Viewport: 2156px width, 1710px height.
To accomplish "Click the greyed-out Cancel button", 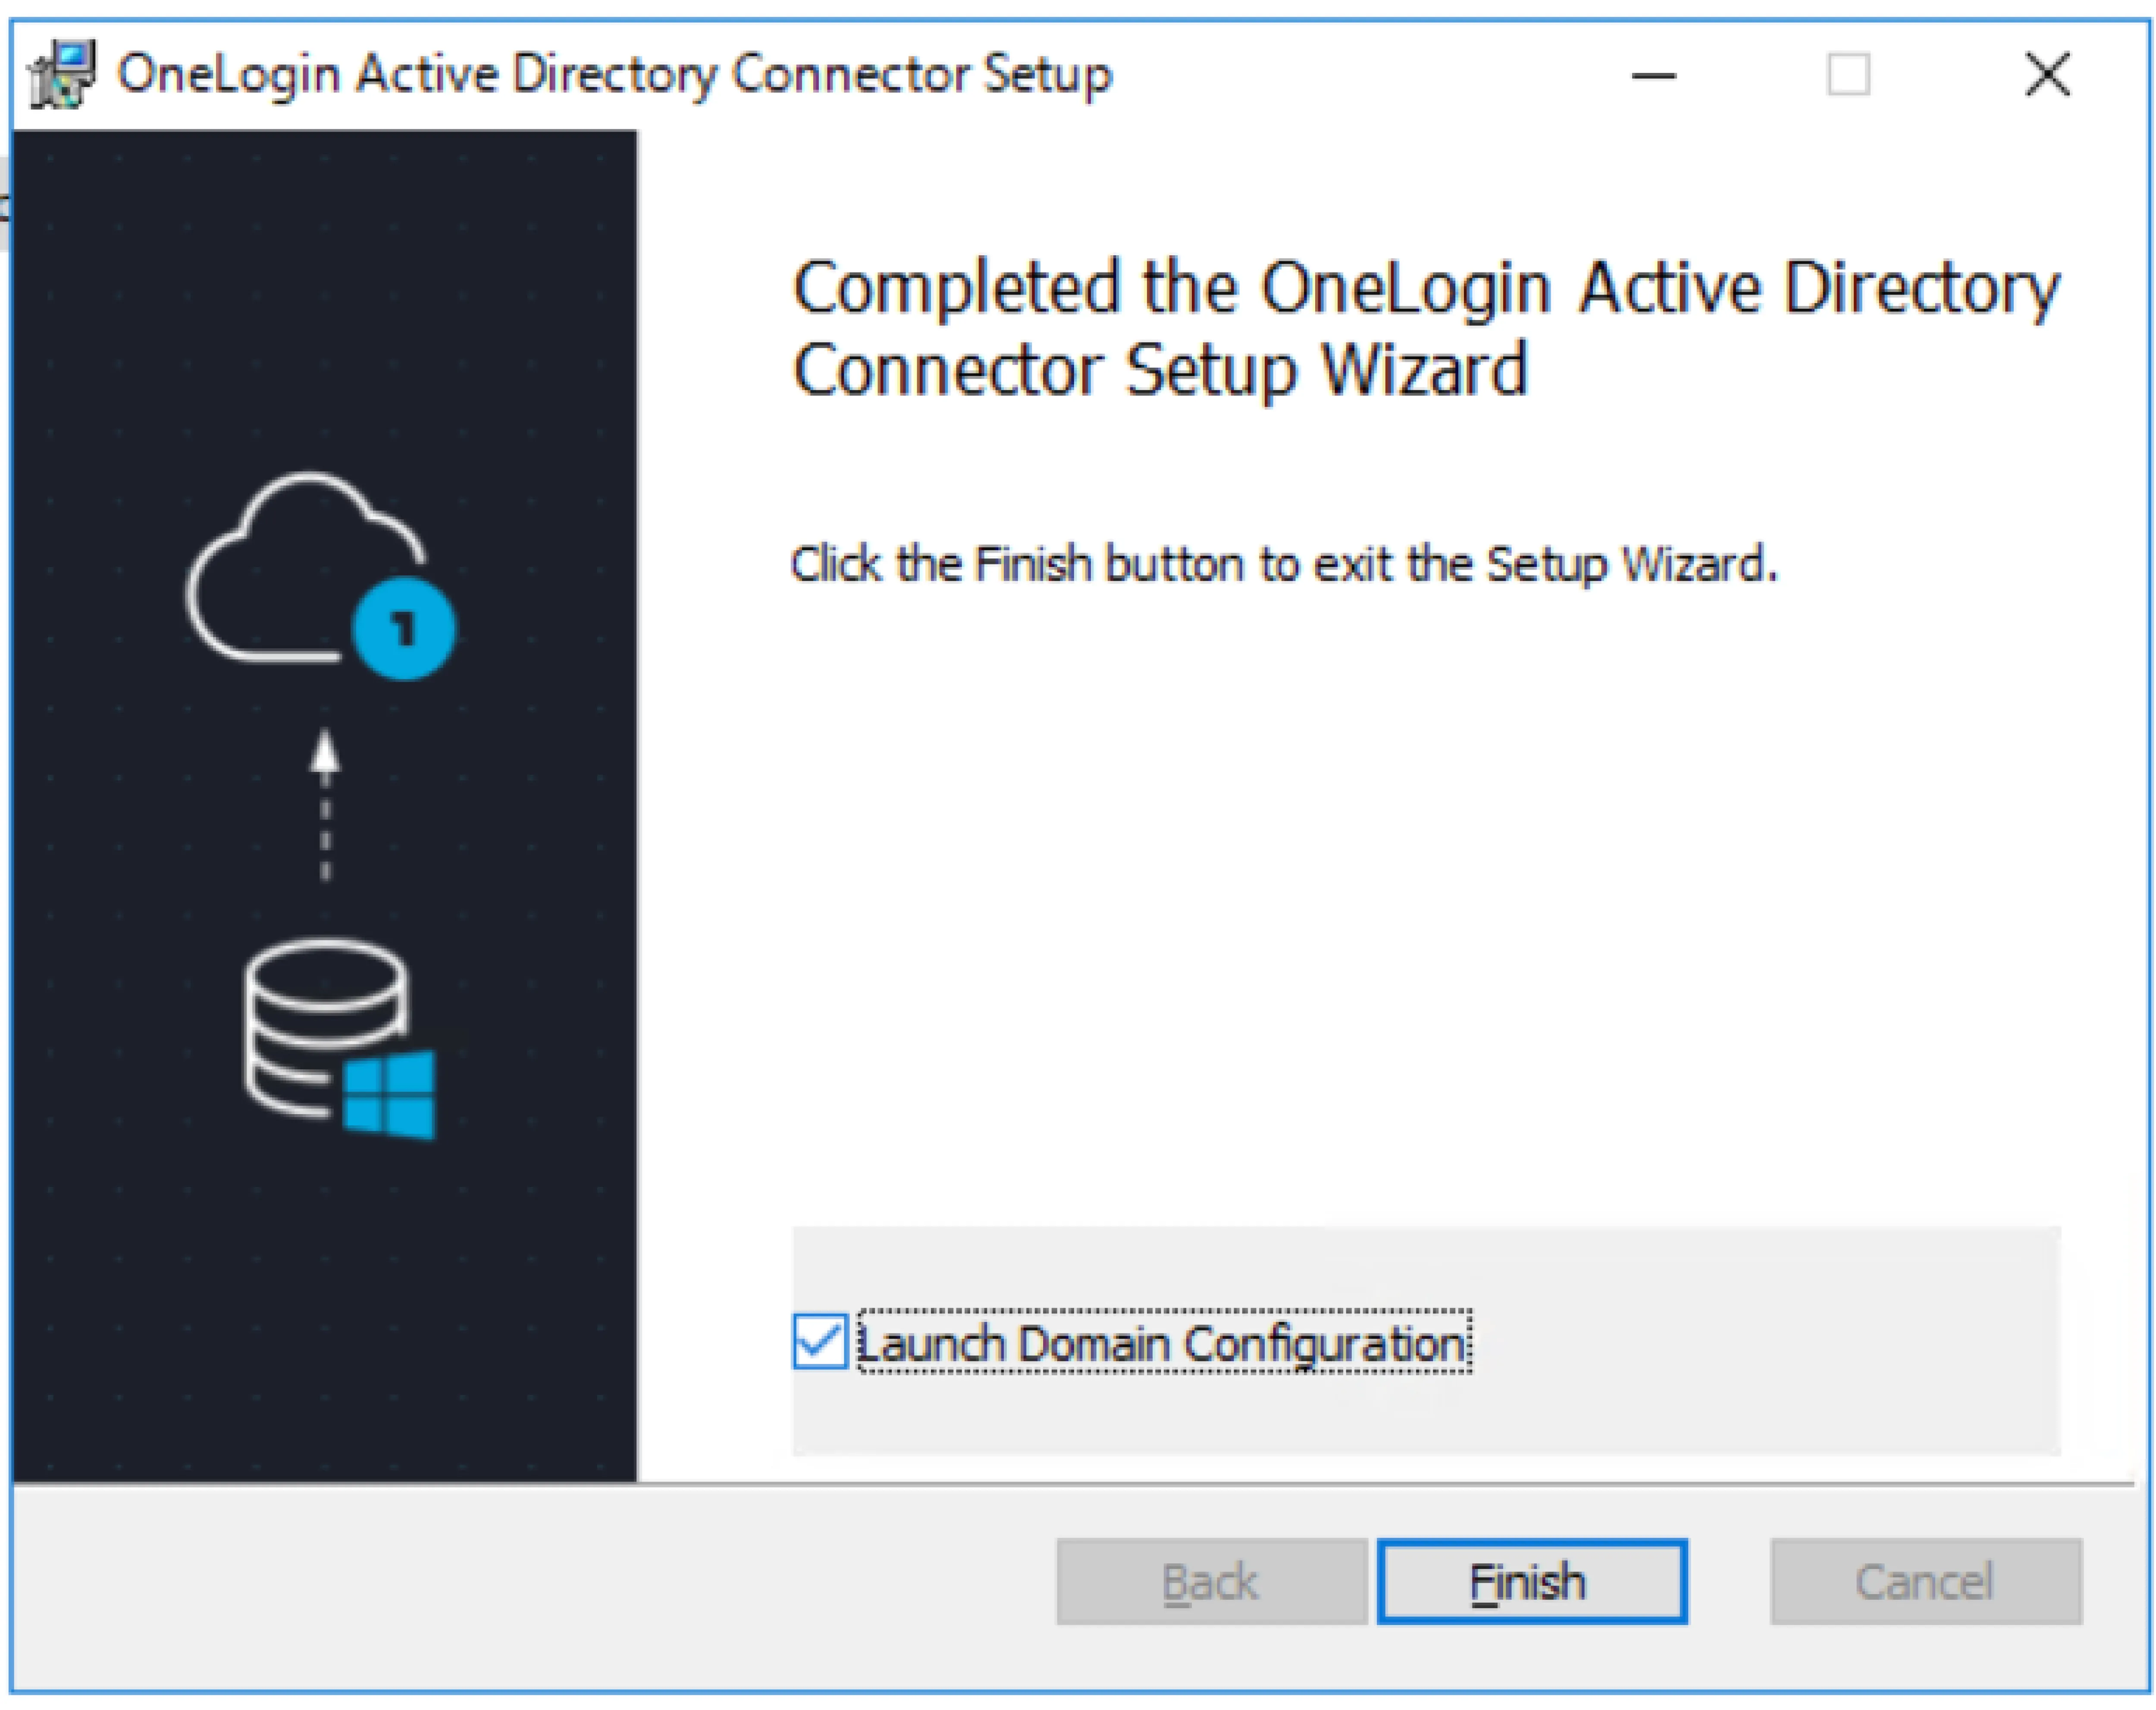I will pyautogui.click(x=1925, y=1582).
